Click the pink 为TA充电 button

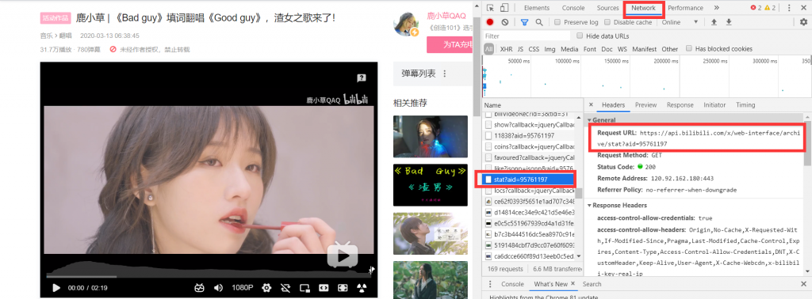point(450,45)
